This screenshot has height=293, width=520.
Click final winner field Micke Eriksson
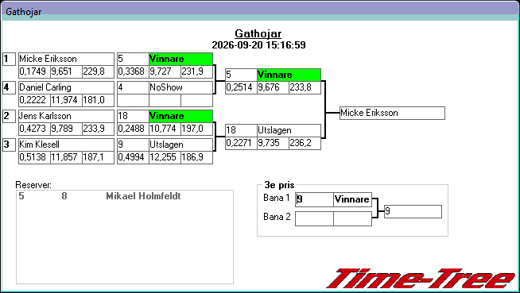point(392,114)
